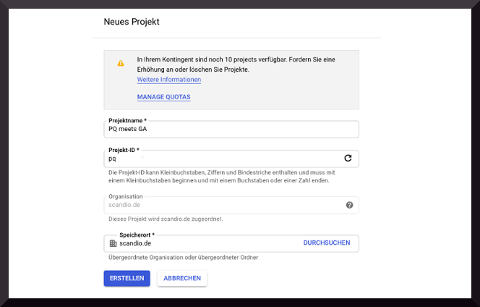Click the organization building icon in Speicherort
The width and height of the screenshot is (480, 307).
(113, 243)
